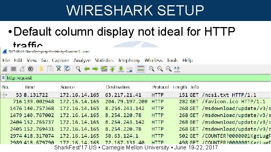Open the Tools menu

pos(172,60)
